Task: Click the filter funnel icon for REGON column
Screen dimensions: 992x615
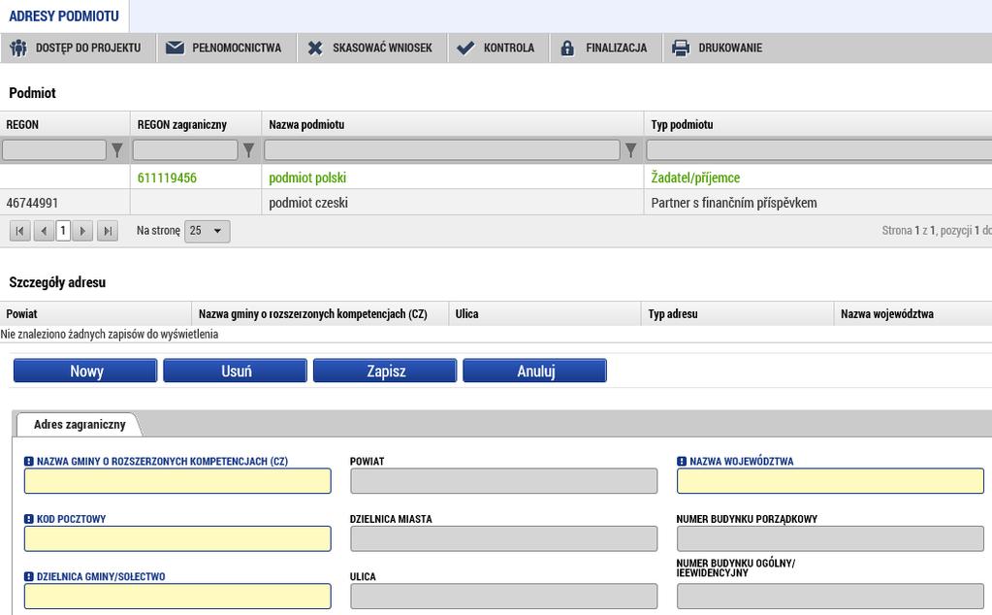Action: click(117, 150)
